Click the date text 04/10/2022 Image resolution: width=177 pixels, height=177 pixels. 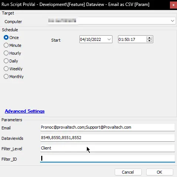[x=91, y=39]
